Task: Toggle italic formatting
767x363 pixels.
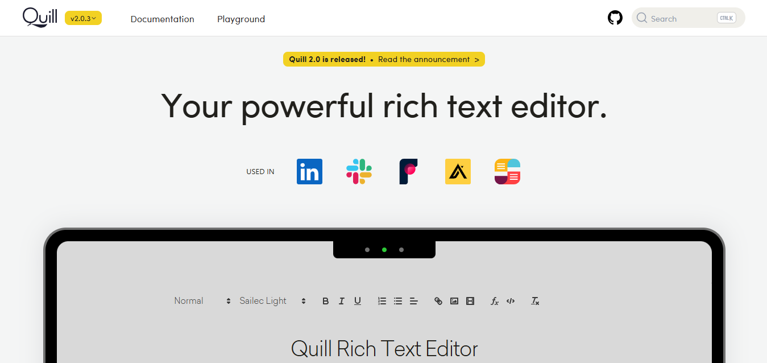Action: 342,301
